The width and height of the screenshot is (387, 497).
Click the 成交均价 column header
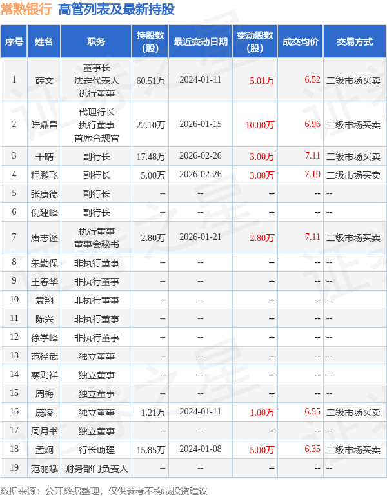coord(301,41)
